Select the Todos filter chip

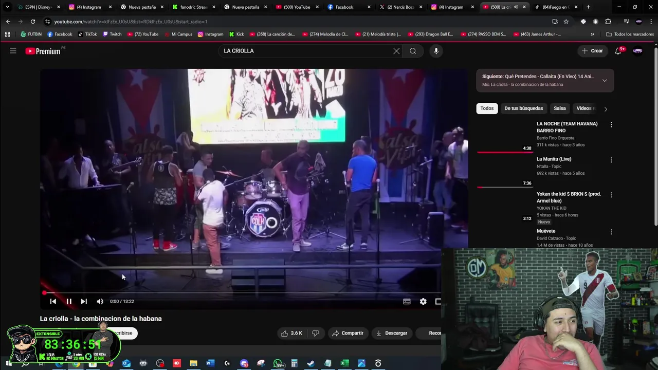(x=487, y=108)
